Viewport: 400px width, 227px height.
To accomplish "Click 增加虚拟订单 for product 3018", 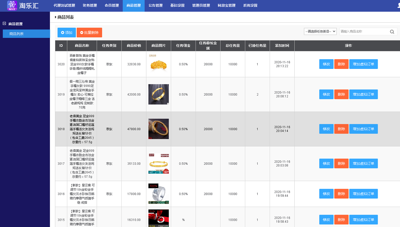I will point(363,129).
